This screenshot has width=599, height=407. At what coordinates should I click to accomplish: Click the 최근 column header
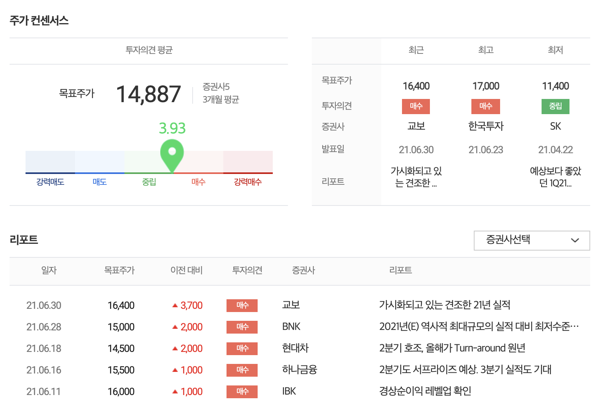point(416,50)
